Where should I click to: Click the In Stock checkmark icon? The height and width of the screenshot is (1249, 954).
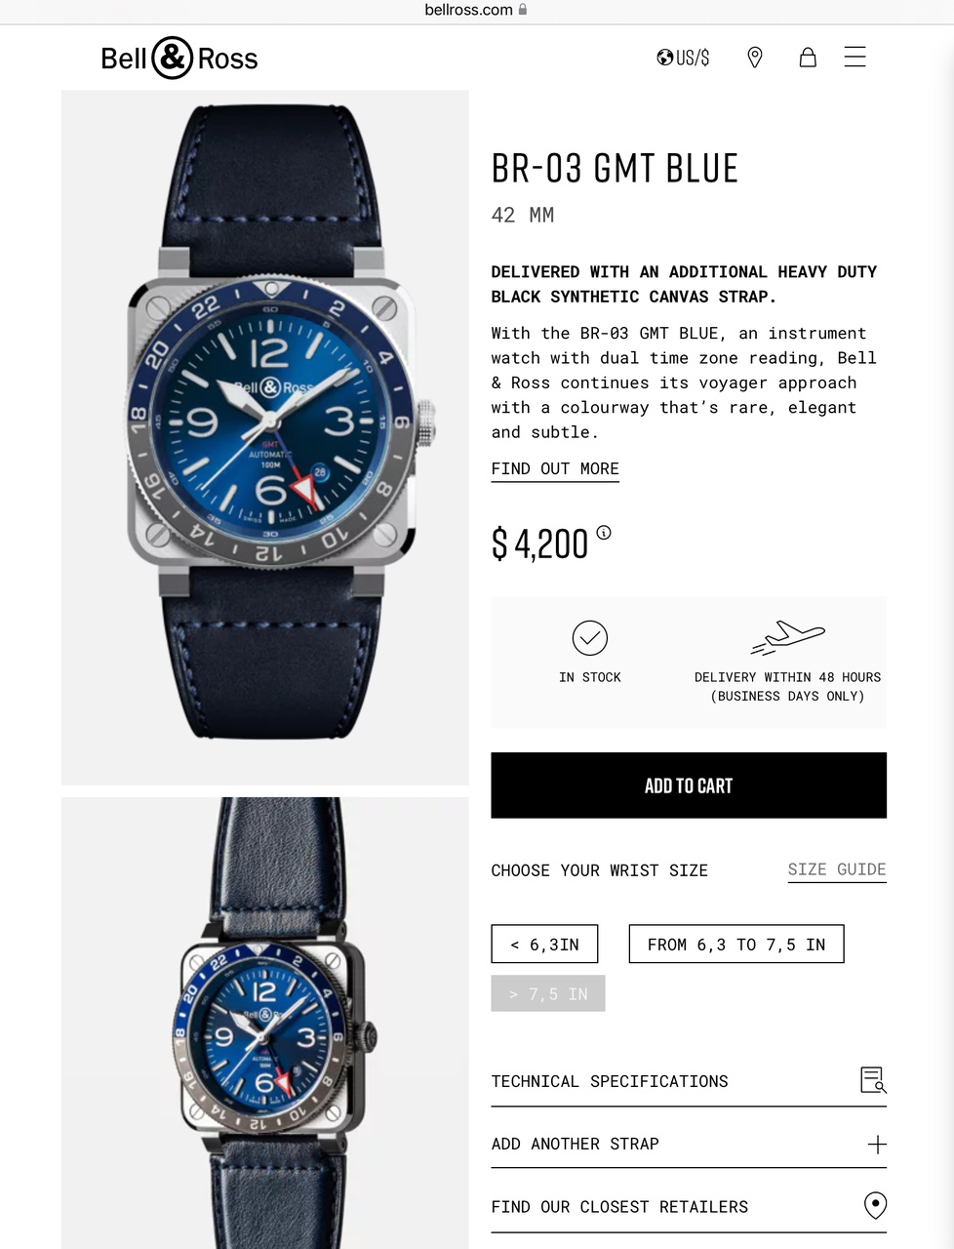pos(590,638)
